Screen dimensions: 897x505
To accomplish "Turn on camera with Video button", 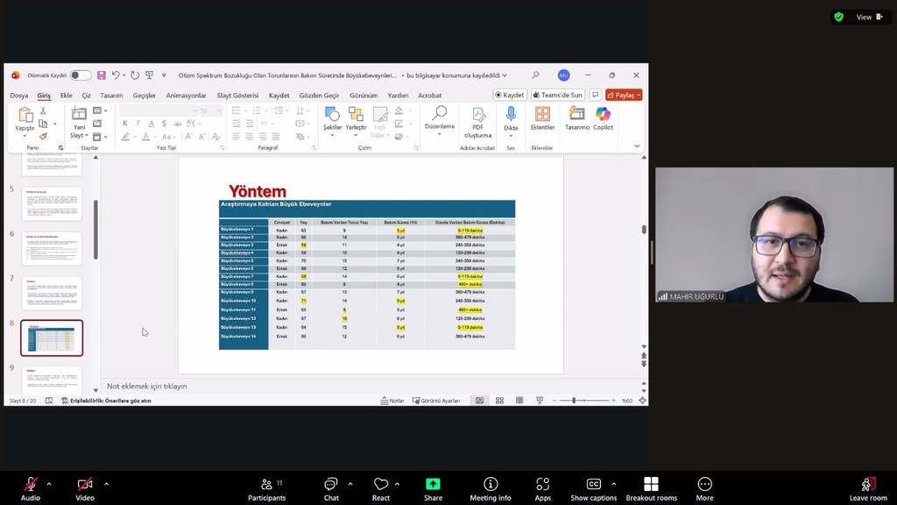I will (85, 489).
